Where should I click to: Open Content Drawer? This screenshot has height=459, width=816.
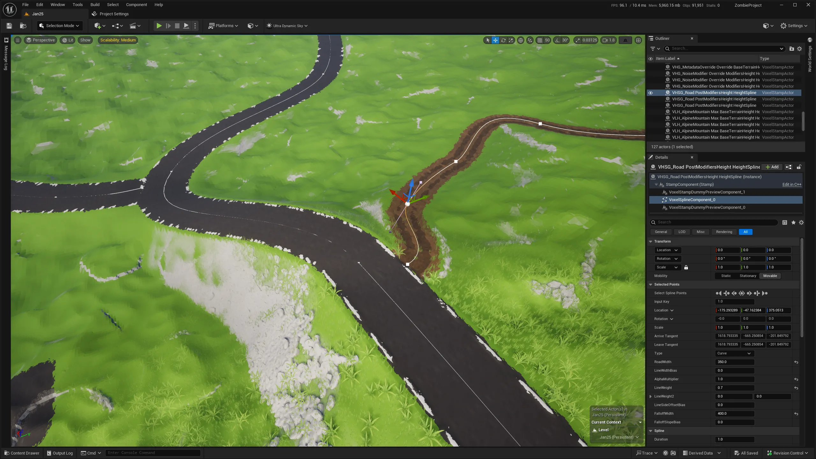[x=22, y=453]
